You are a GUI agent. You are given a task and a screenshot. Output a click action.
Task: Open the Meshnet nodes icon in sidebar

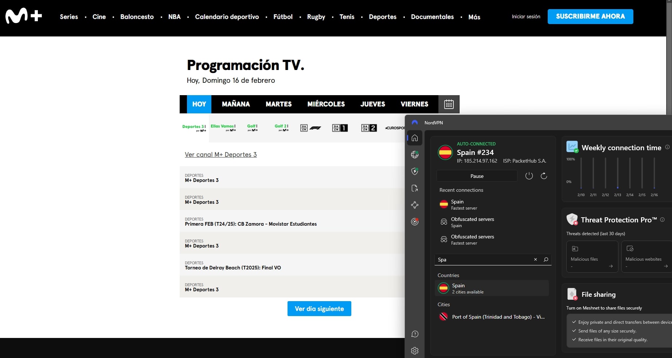click(x=415, y=205)
